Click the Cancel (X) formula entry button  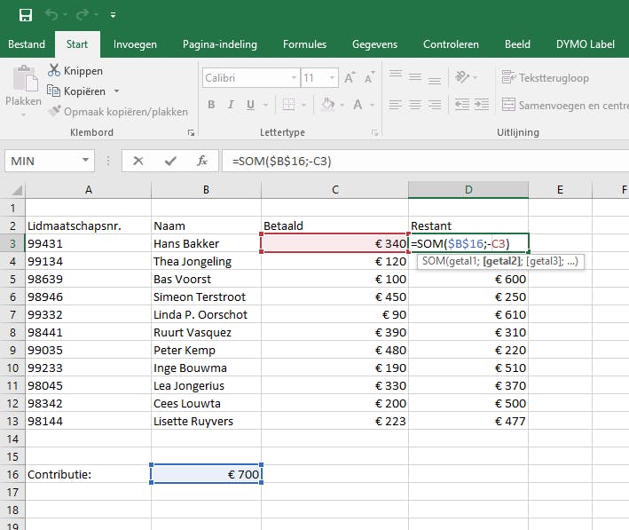(138, 161)
